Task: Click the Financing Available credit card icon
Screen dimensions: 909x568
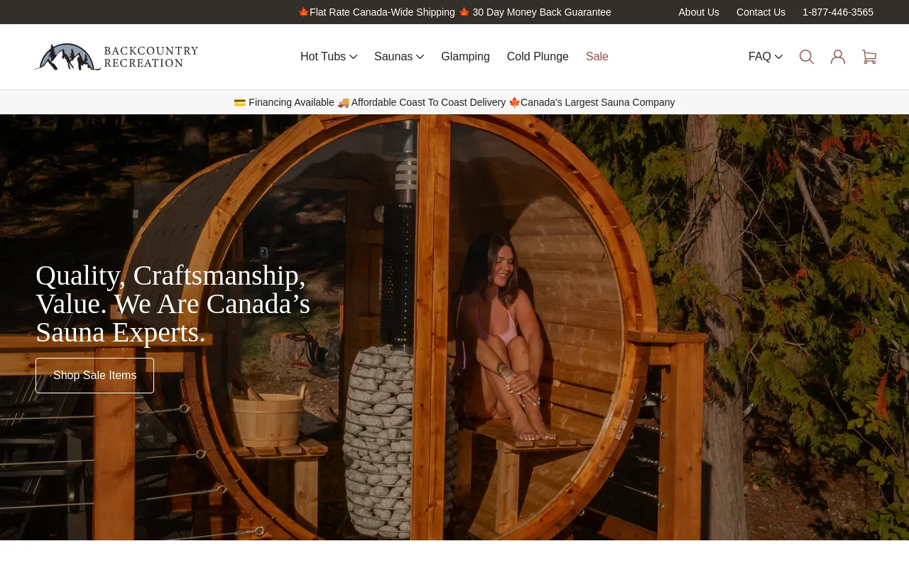Action: 240,102
